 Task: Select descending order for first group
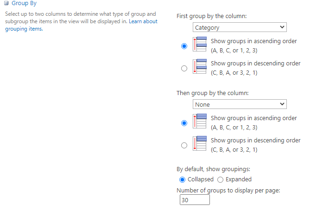[x=184, y=68]
